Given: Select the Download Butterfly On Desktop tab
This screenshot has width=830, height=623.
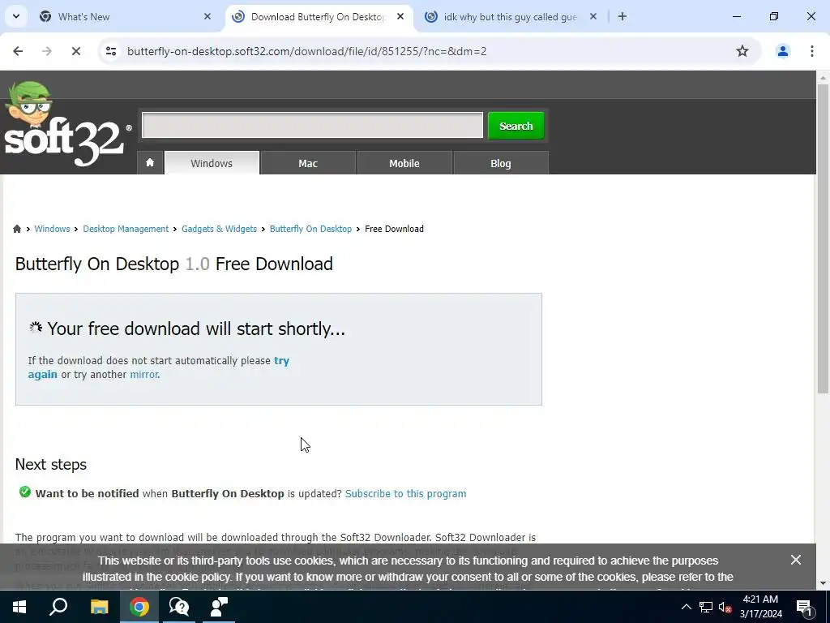Looking at the screenshot, I should tap(318, 16).
